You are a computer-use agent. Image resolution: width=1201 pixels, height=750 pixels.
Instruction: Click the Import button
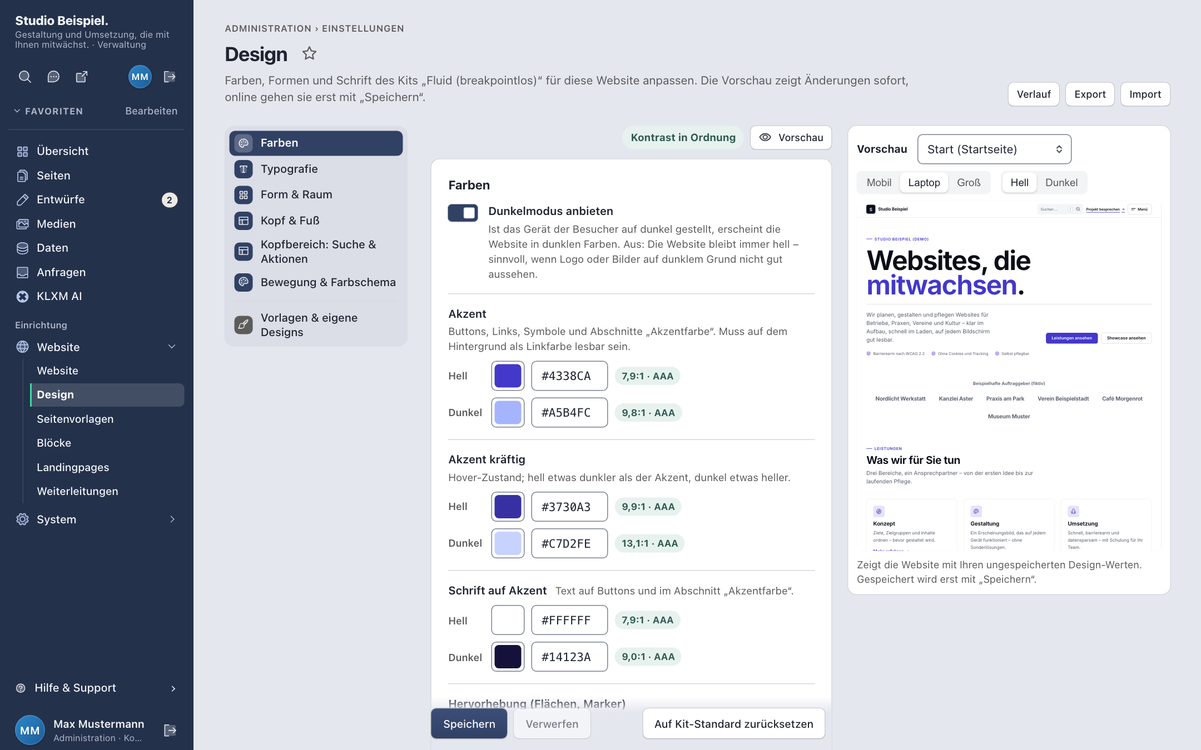1145,94
